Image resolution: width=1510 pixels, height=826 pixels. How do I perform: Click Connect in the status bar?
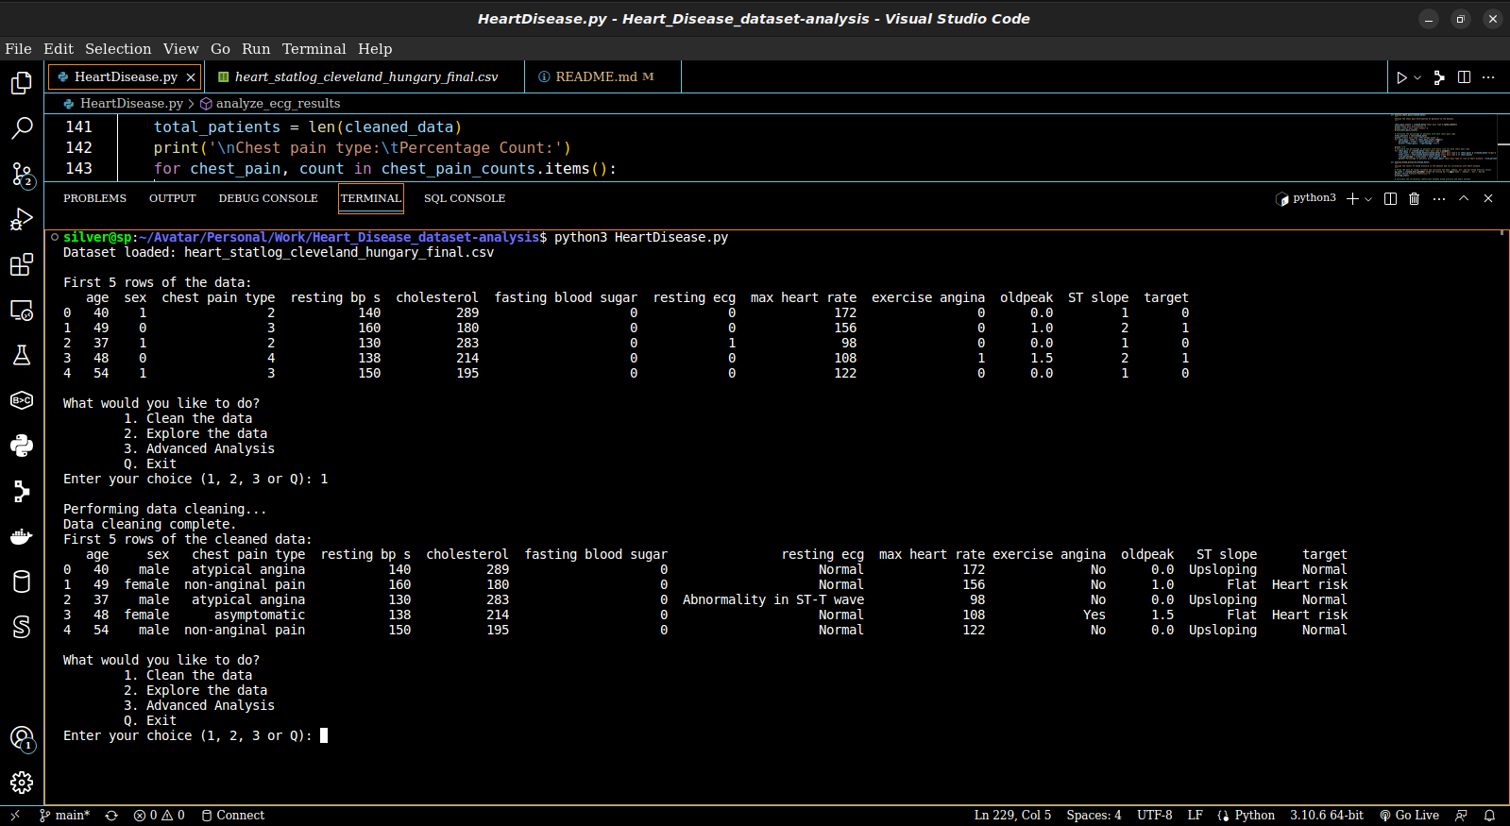coord(232,816)
